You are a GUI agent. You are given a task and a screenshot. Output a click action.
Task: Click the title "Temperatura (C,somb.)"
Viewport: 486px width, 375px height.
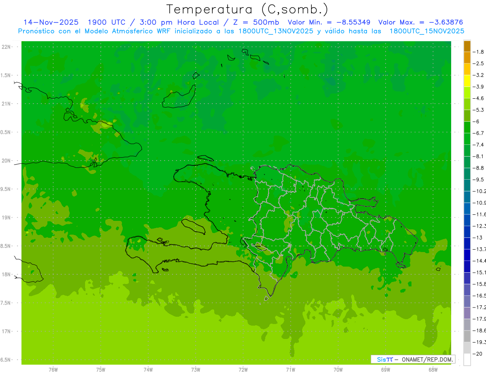(247, 9)
